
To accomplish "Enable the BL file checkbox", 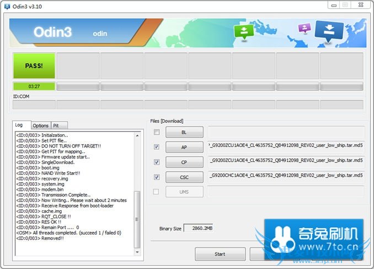I will (157, 132).
